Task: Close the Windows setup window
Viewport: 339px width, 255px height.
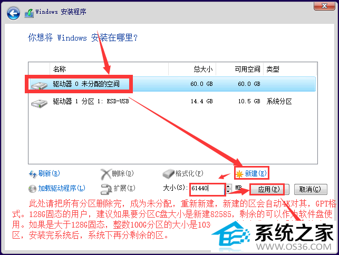Action: (x=324, y=6)
